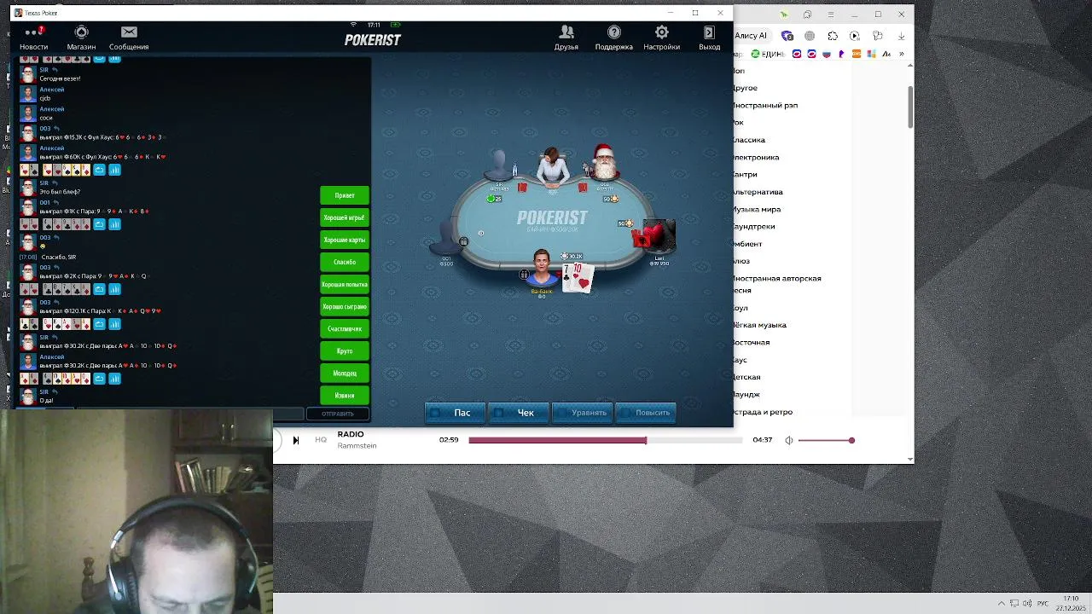The image size is (1092, 614).
Task: Replay the 60K Фул Хаус hand
Action: click(x=99, y=171)
